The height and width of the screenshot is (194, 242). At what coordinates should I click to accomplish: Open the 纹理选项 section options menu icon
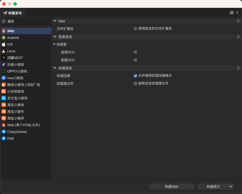point(238,68)
